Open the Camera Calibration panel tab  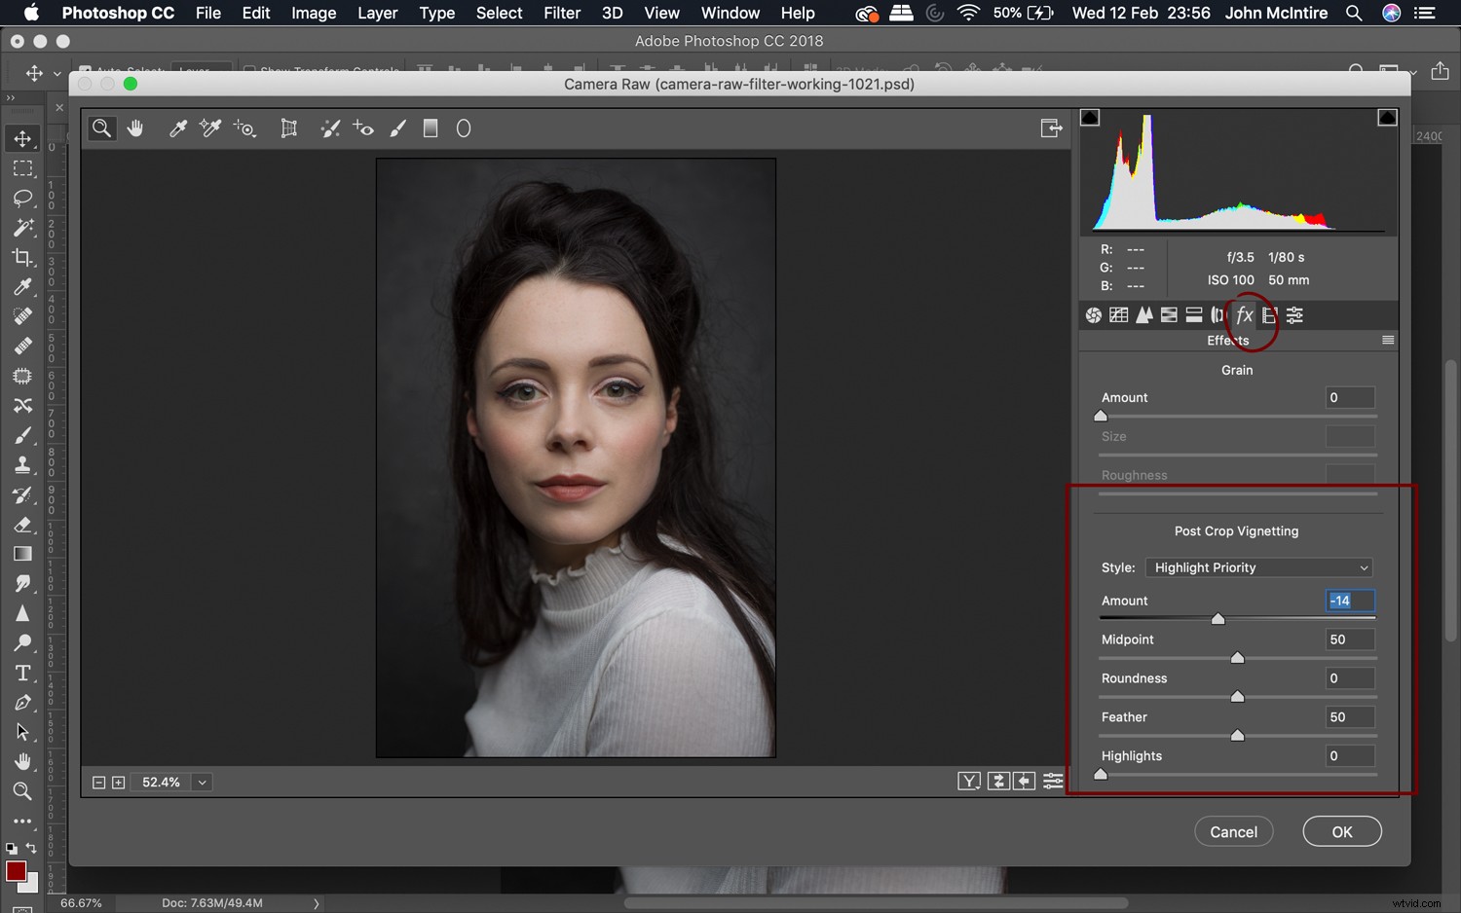(1269, 314)
